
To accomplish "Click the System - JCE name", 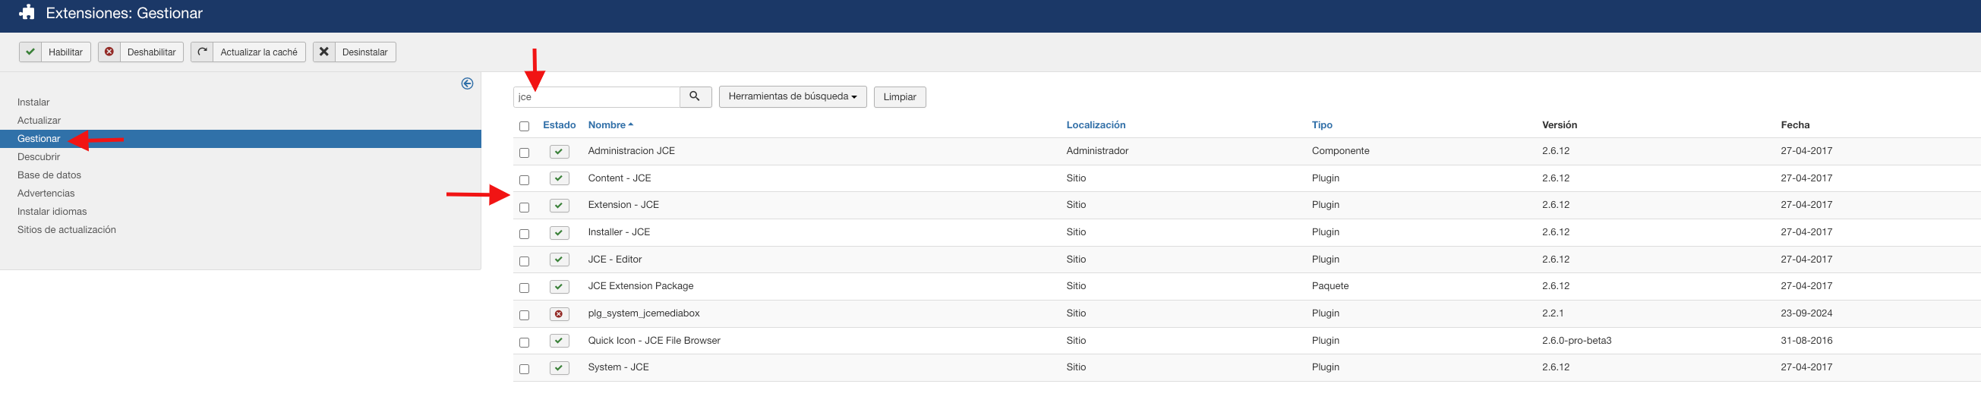I will click(x=618, y=367).
